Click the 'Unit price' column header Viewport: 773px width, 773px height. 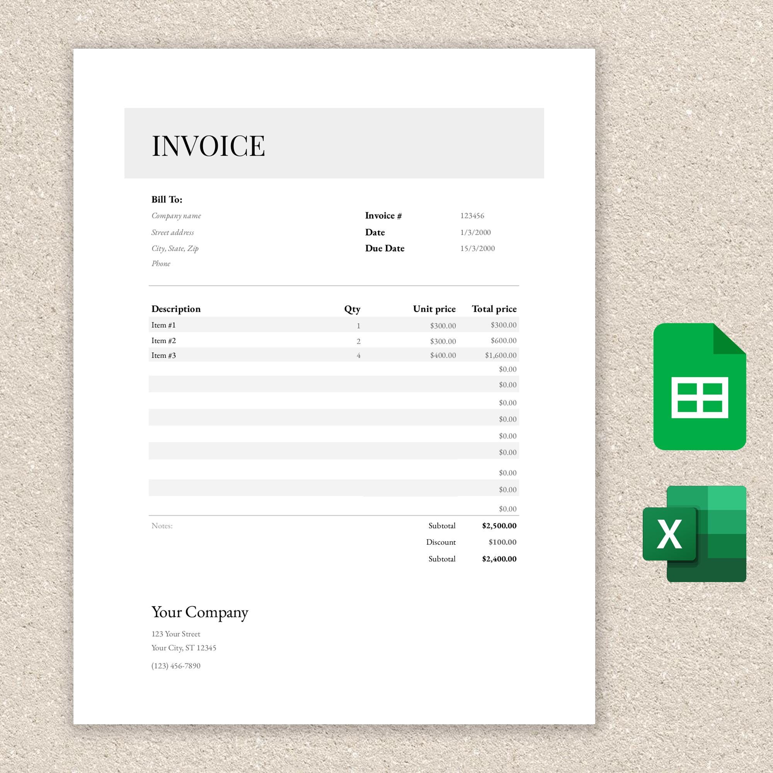[x=434, y=309]
